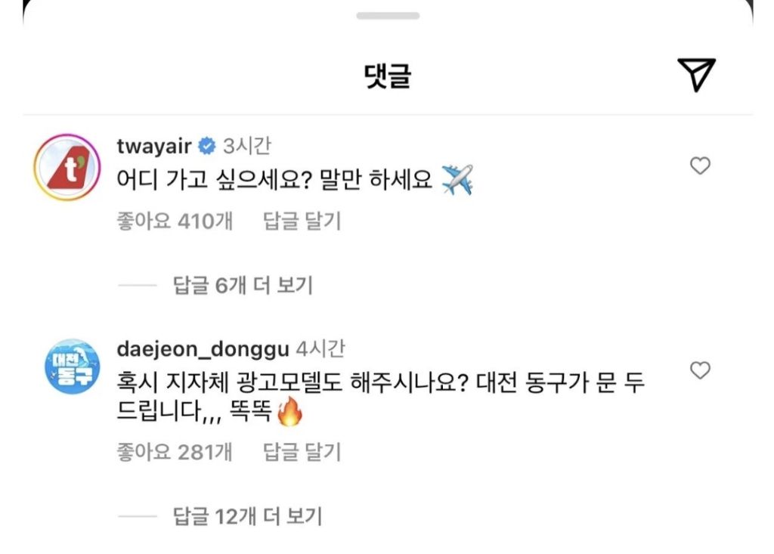Expand 답글 6개 더 보기 replies
This screenshot has width=774, height=554.
click(x=243, y=286)
